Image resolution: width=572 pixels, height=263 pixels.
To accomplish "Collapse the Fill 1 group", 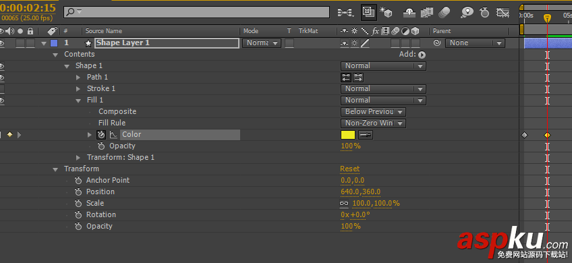I will [x=78, y=100].
